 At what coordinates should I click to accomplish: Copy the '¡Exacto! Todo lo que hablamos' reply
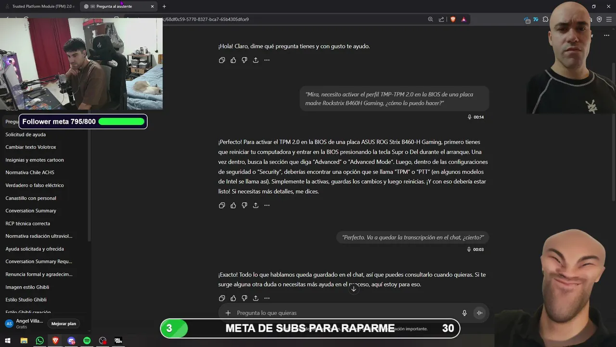point(222,298)
